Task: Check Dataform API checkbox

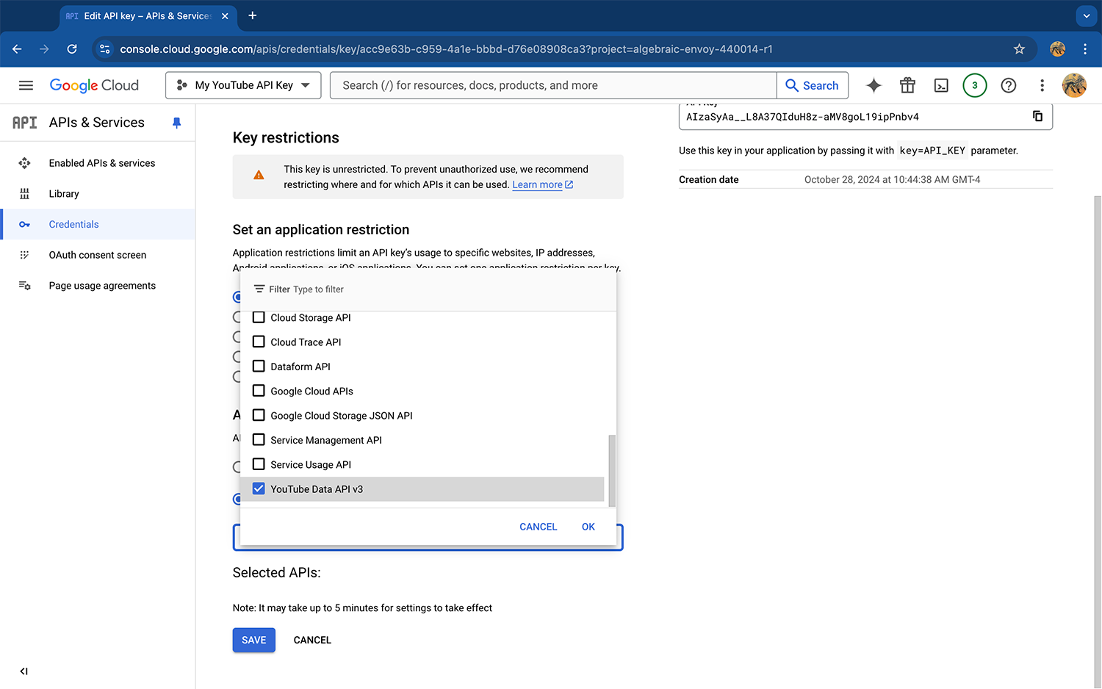Action: coord(259,366)
